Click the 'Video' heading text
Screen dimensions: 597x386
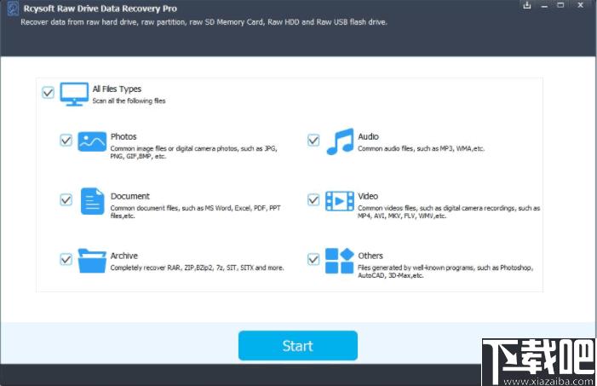[x=368, y=196]
